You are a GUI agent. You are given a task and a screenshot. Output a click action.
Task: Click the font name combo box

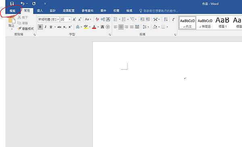point(49,19)
